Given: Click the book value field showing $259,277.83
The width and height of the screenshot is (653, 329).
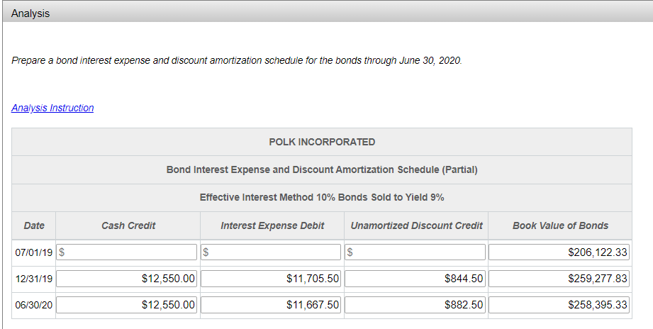Looking at the screenshot, I should (x=559, y=279).
